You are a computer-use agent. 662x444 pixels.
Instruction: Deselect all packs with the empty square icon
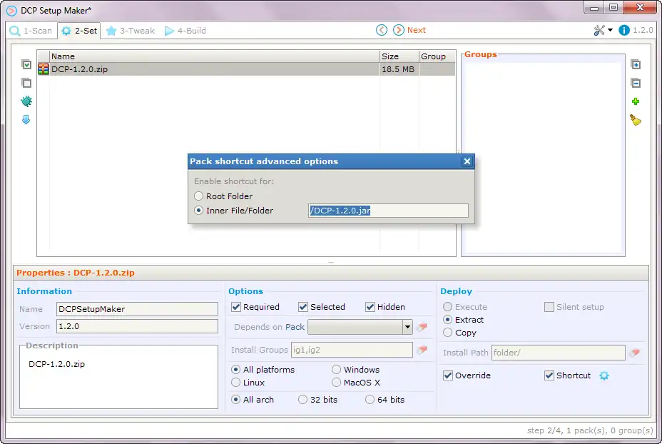click(26, 83)
